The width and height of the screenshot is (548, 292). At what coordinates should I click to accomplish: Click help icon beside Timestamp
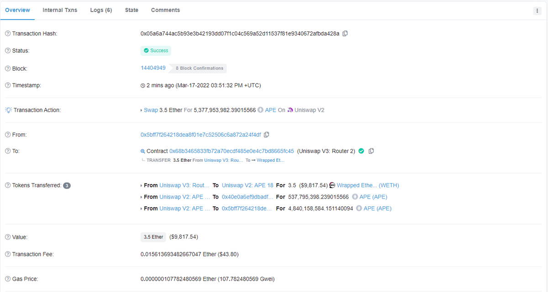(x=8, y=85)
